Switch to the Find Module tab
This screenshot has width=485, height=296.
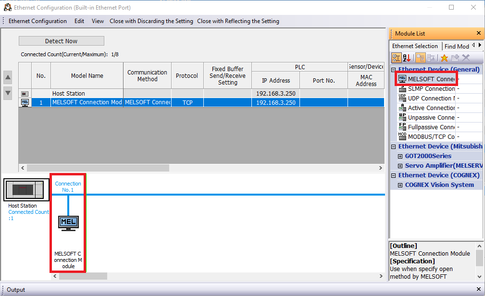457,46
